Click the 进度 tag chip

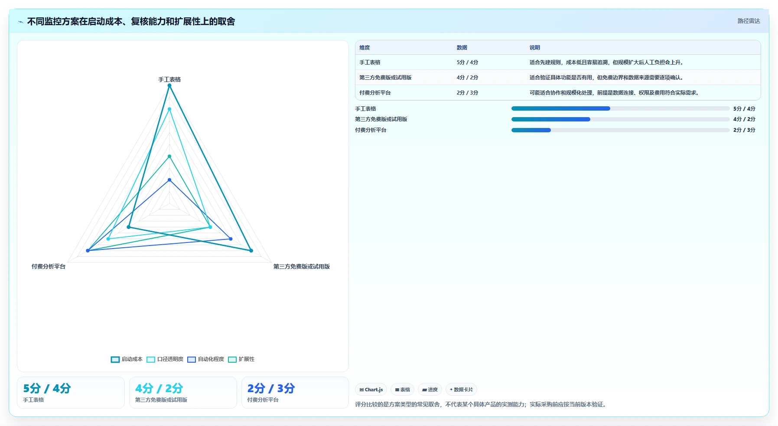click(430, 390)
